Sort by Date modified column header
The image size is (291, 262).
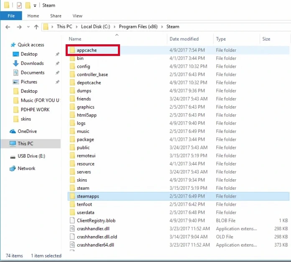coord(184,39)
